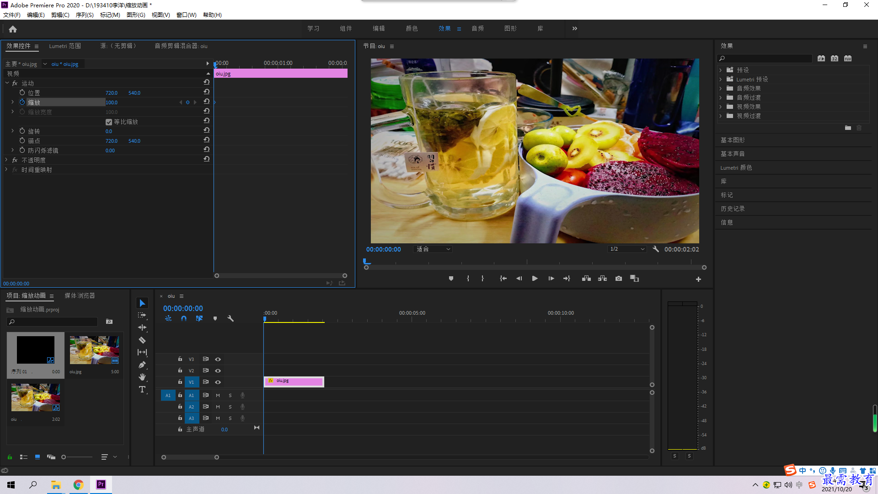Click the Home icon
The image size is (878, 494).
click(x=13, y=29)
